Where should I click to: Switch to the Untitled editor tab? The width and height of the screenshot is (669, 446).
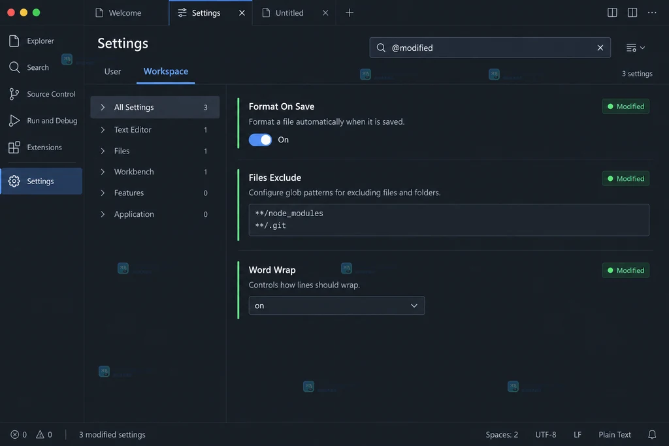click(294, 13)
